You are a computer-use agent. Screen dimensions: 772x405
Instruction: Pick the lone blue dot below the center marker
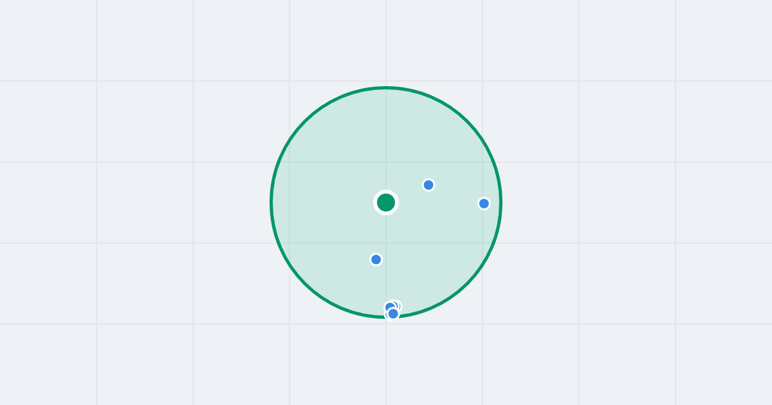coord(376,260)
